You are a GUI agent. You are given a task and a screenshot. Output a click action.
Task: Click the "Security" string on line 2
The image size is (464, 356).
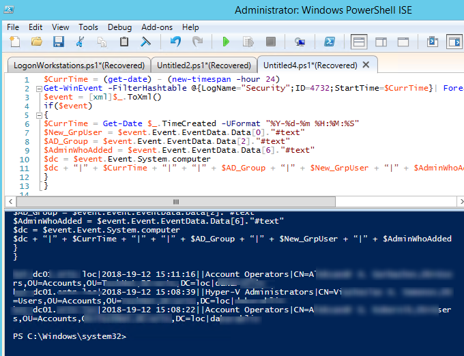pos(265,88)
